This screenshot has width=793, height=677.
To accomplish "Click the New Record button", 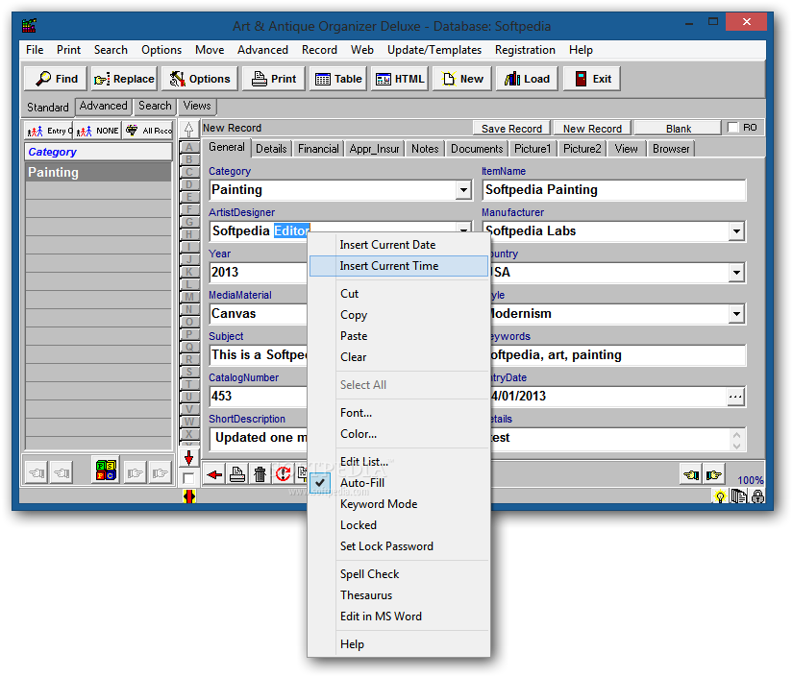I will click(592, 129).
